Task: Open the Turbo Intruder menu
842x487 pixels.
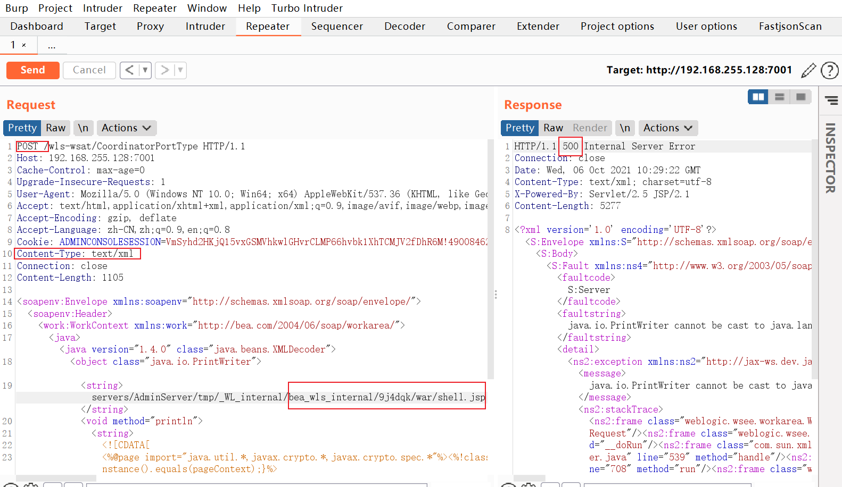Action: point(307,8)
